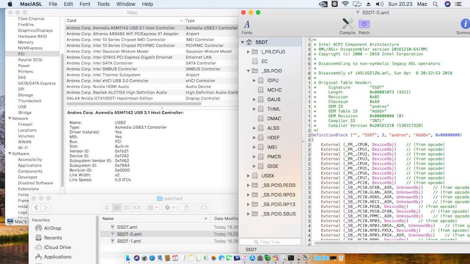Open the arrange-by dropdown in Finder toolbar
470x264 pixels.
tap(153, 207)
